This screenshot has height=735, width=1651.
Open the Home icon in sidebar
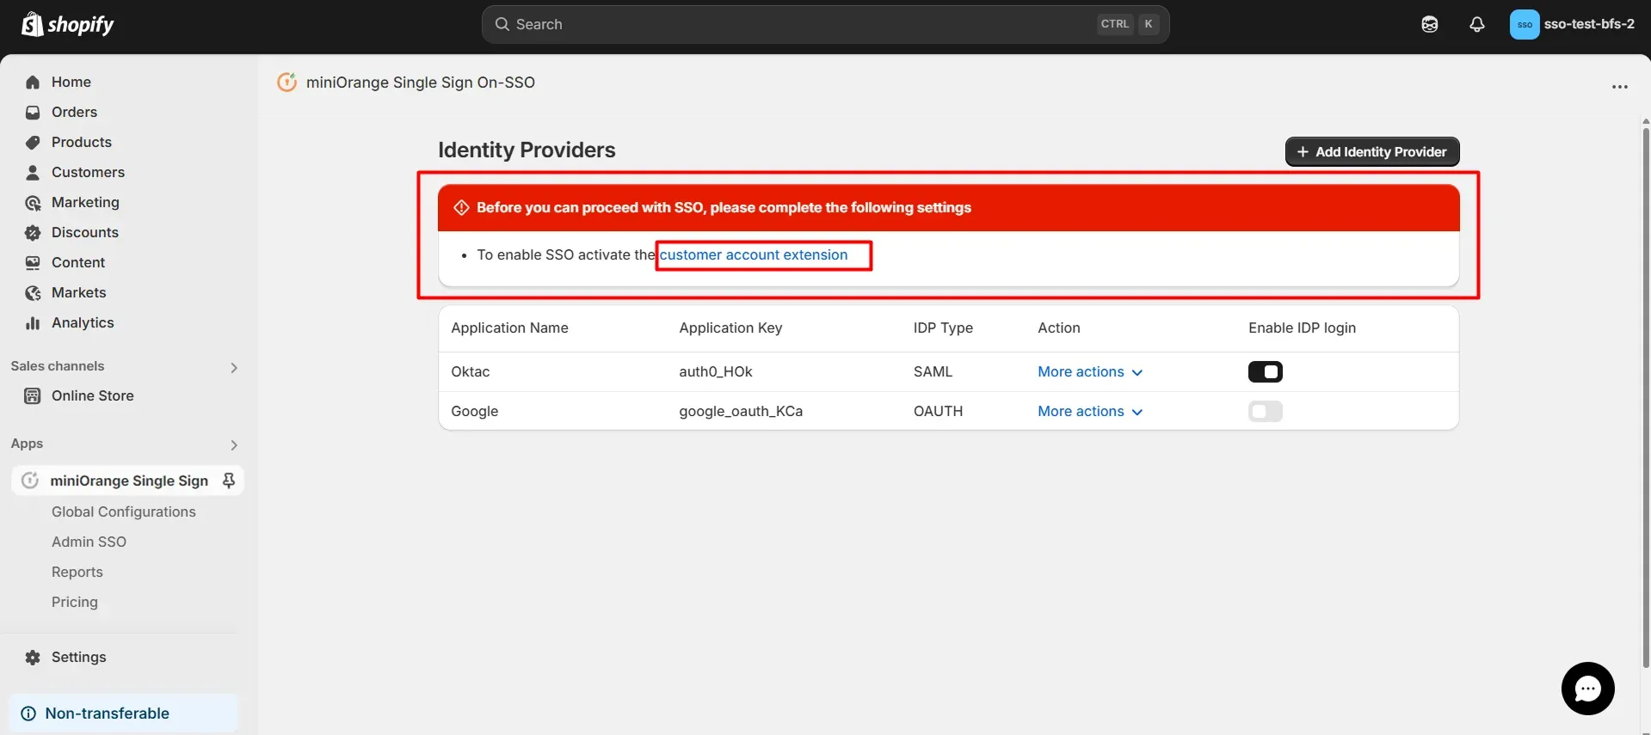(x=33, y=83)
